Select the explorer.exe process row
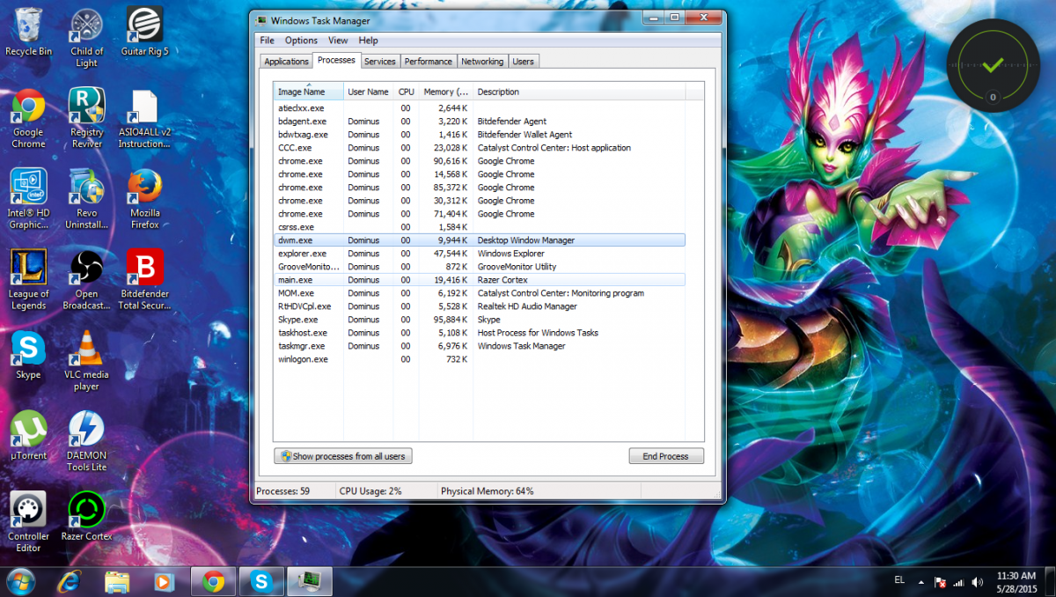Image resolution: width=1056 pixels, height=597 pixels. [x=480, y=254]
